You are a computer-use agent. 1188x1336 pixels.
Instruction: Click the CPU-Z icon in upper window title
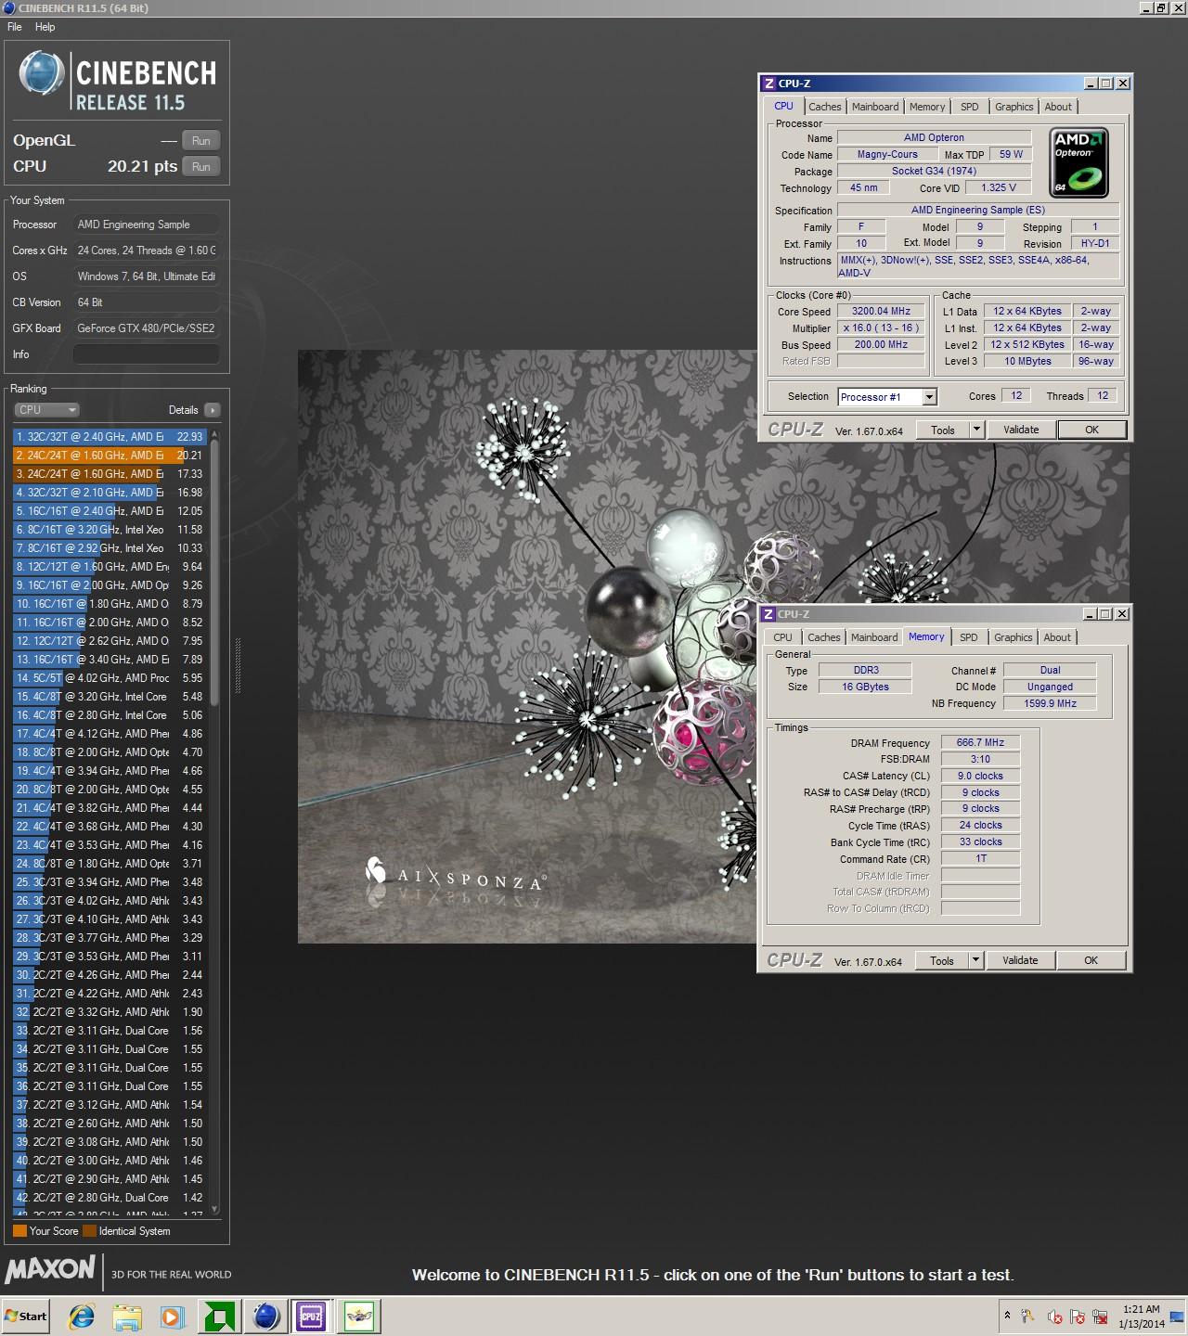coord(768,83)
